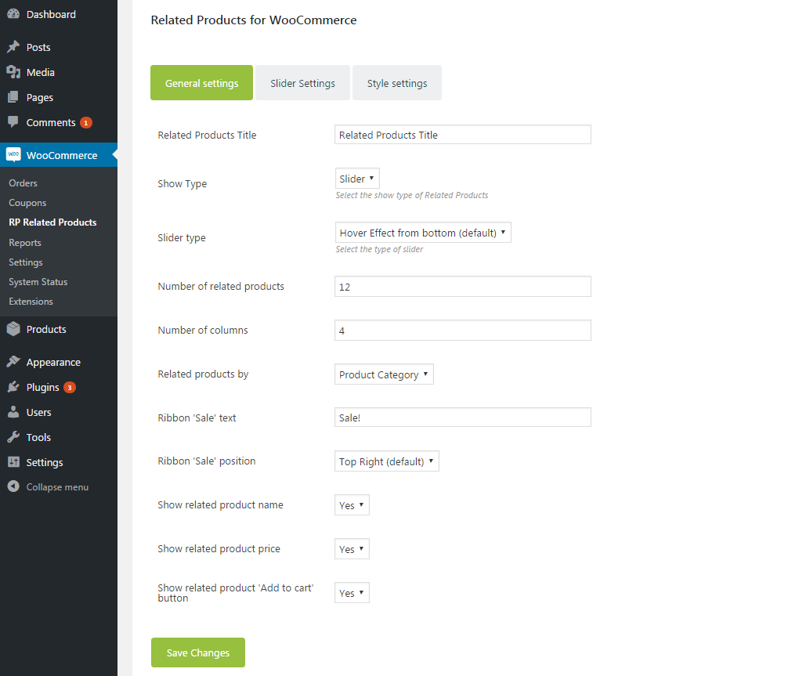Image resolution: width=799 pixels, height=676 pixels.
Task: Open Posts menu item
Action: pyautogui.click(x=59, y=47)
